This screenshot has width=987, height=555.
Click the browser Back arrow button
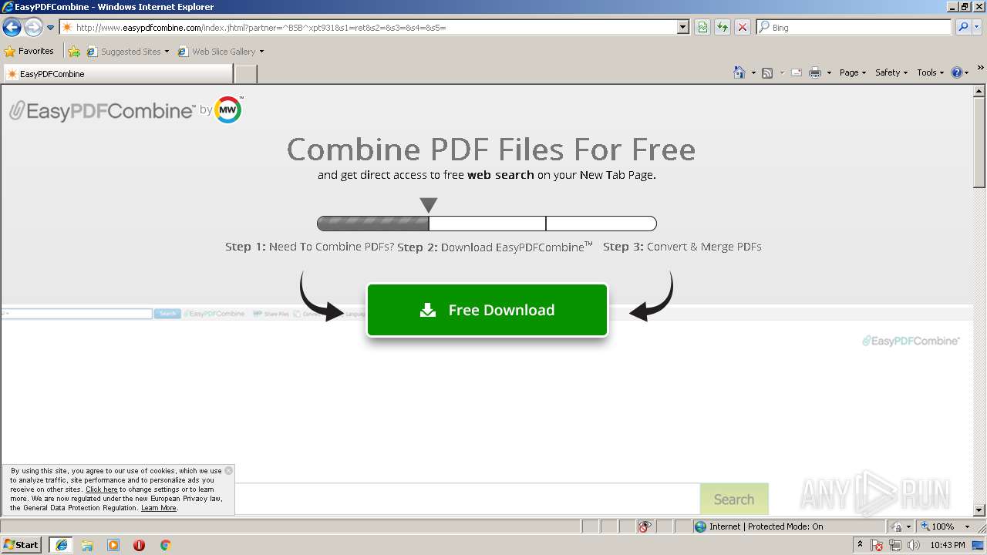12,28
